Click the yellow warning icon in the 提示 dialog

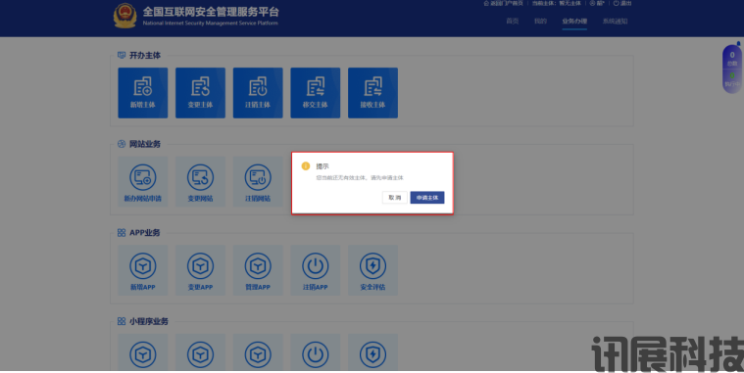pyautogui.click(x=306, y=165)
